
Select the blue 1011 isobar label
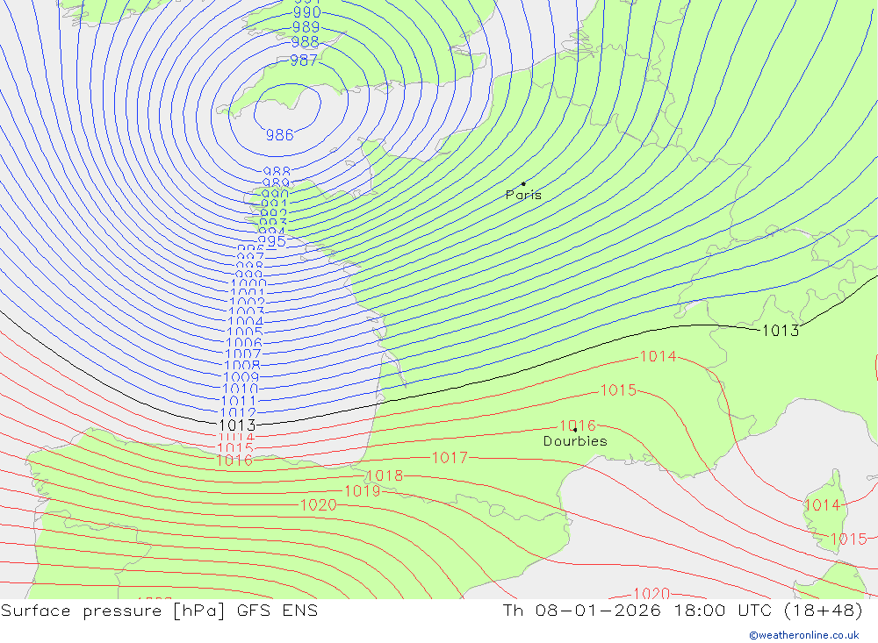[x=239, y=401]
